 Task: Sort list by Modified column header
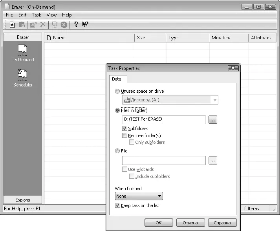[x=229, y=38]
